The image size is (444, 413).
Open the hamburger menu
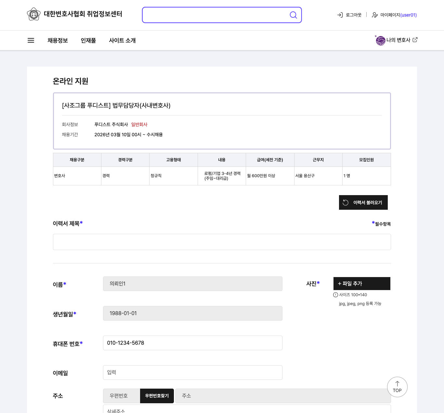point(31,40)
